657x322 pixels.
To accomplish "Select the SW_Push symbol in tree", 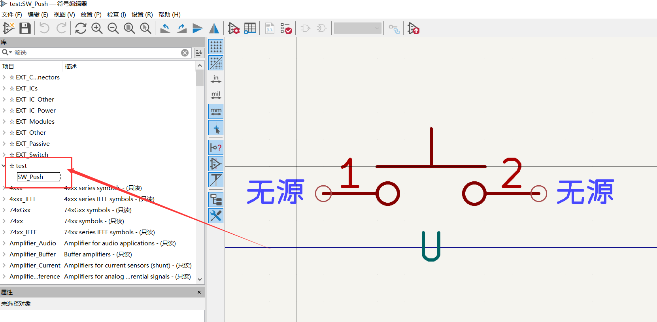I will click(30, 177).
